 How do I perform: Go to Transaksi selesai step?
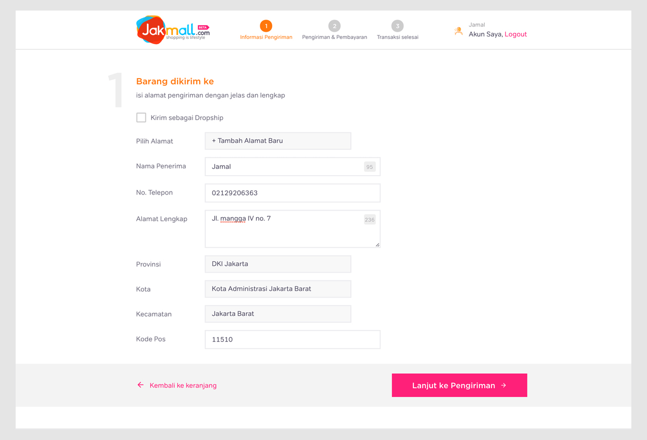(x=397, y=37)
